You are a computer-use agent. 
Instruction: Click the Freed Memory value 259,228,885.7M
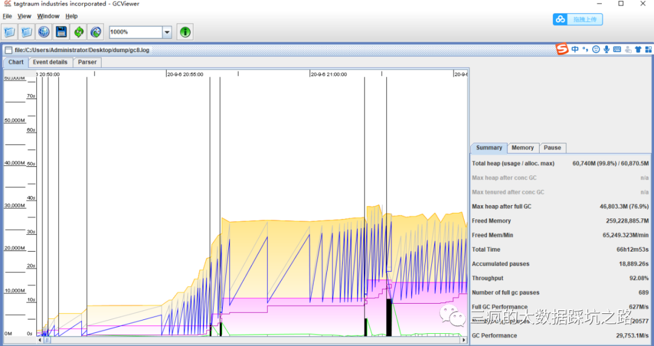coord(627,221)
